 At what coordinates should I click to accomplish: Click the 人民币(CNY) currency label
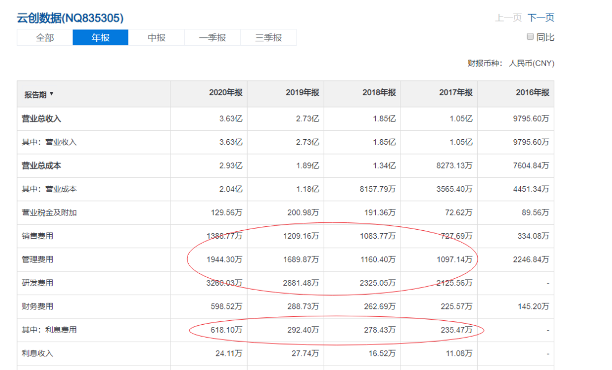[x=532, y=63]
